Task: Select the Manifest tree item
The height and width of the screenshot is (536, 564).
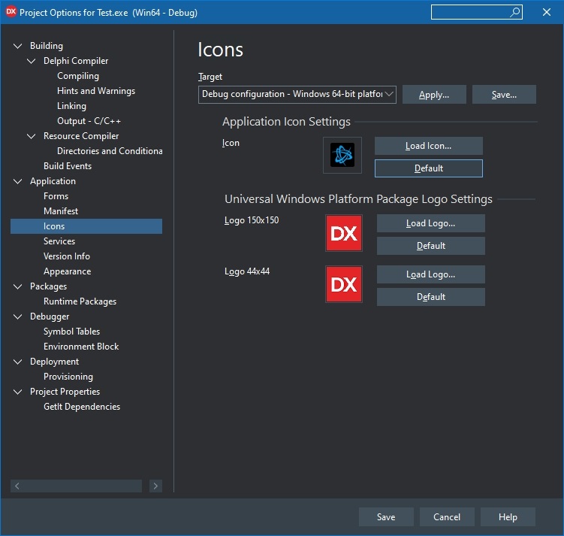Action: [61, 211]
